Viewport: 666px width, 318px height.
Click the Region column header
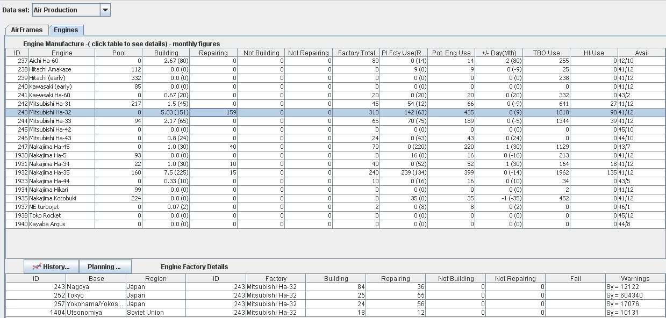156,278
